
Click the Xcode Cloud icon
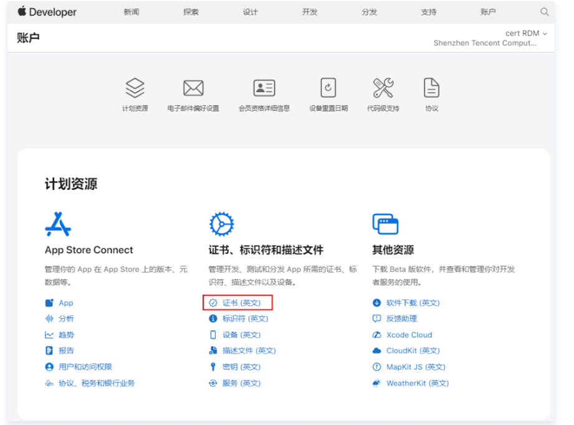376,335
